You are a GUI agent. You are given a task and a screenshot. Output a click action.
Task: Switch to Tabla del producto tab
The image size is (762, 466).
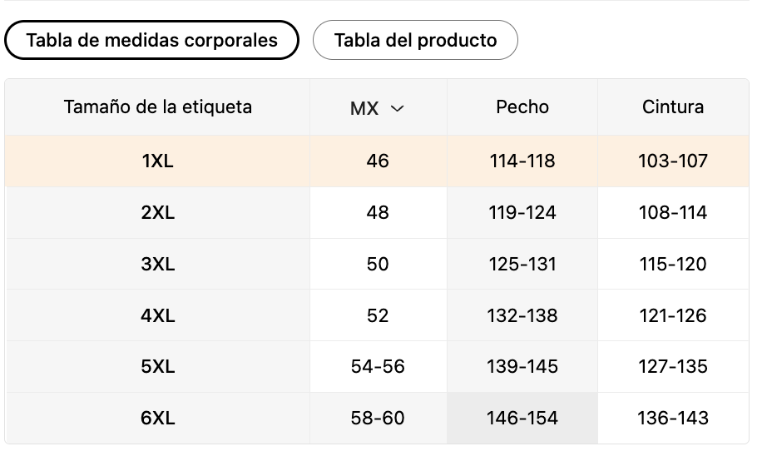pyautogui.click(x=415, y=40)
